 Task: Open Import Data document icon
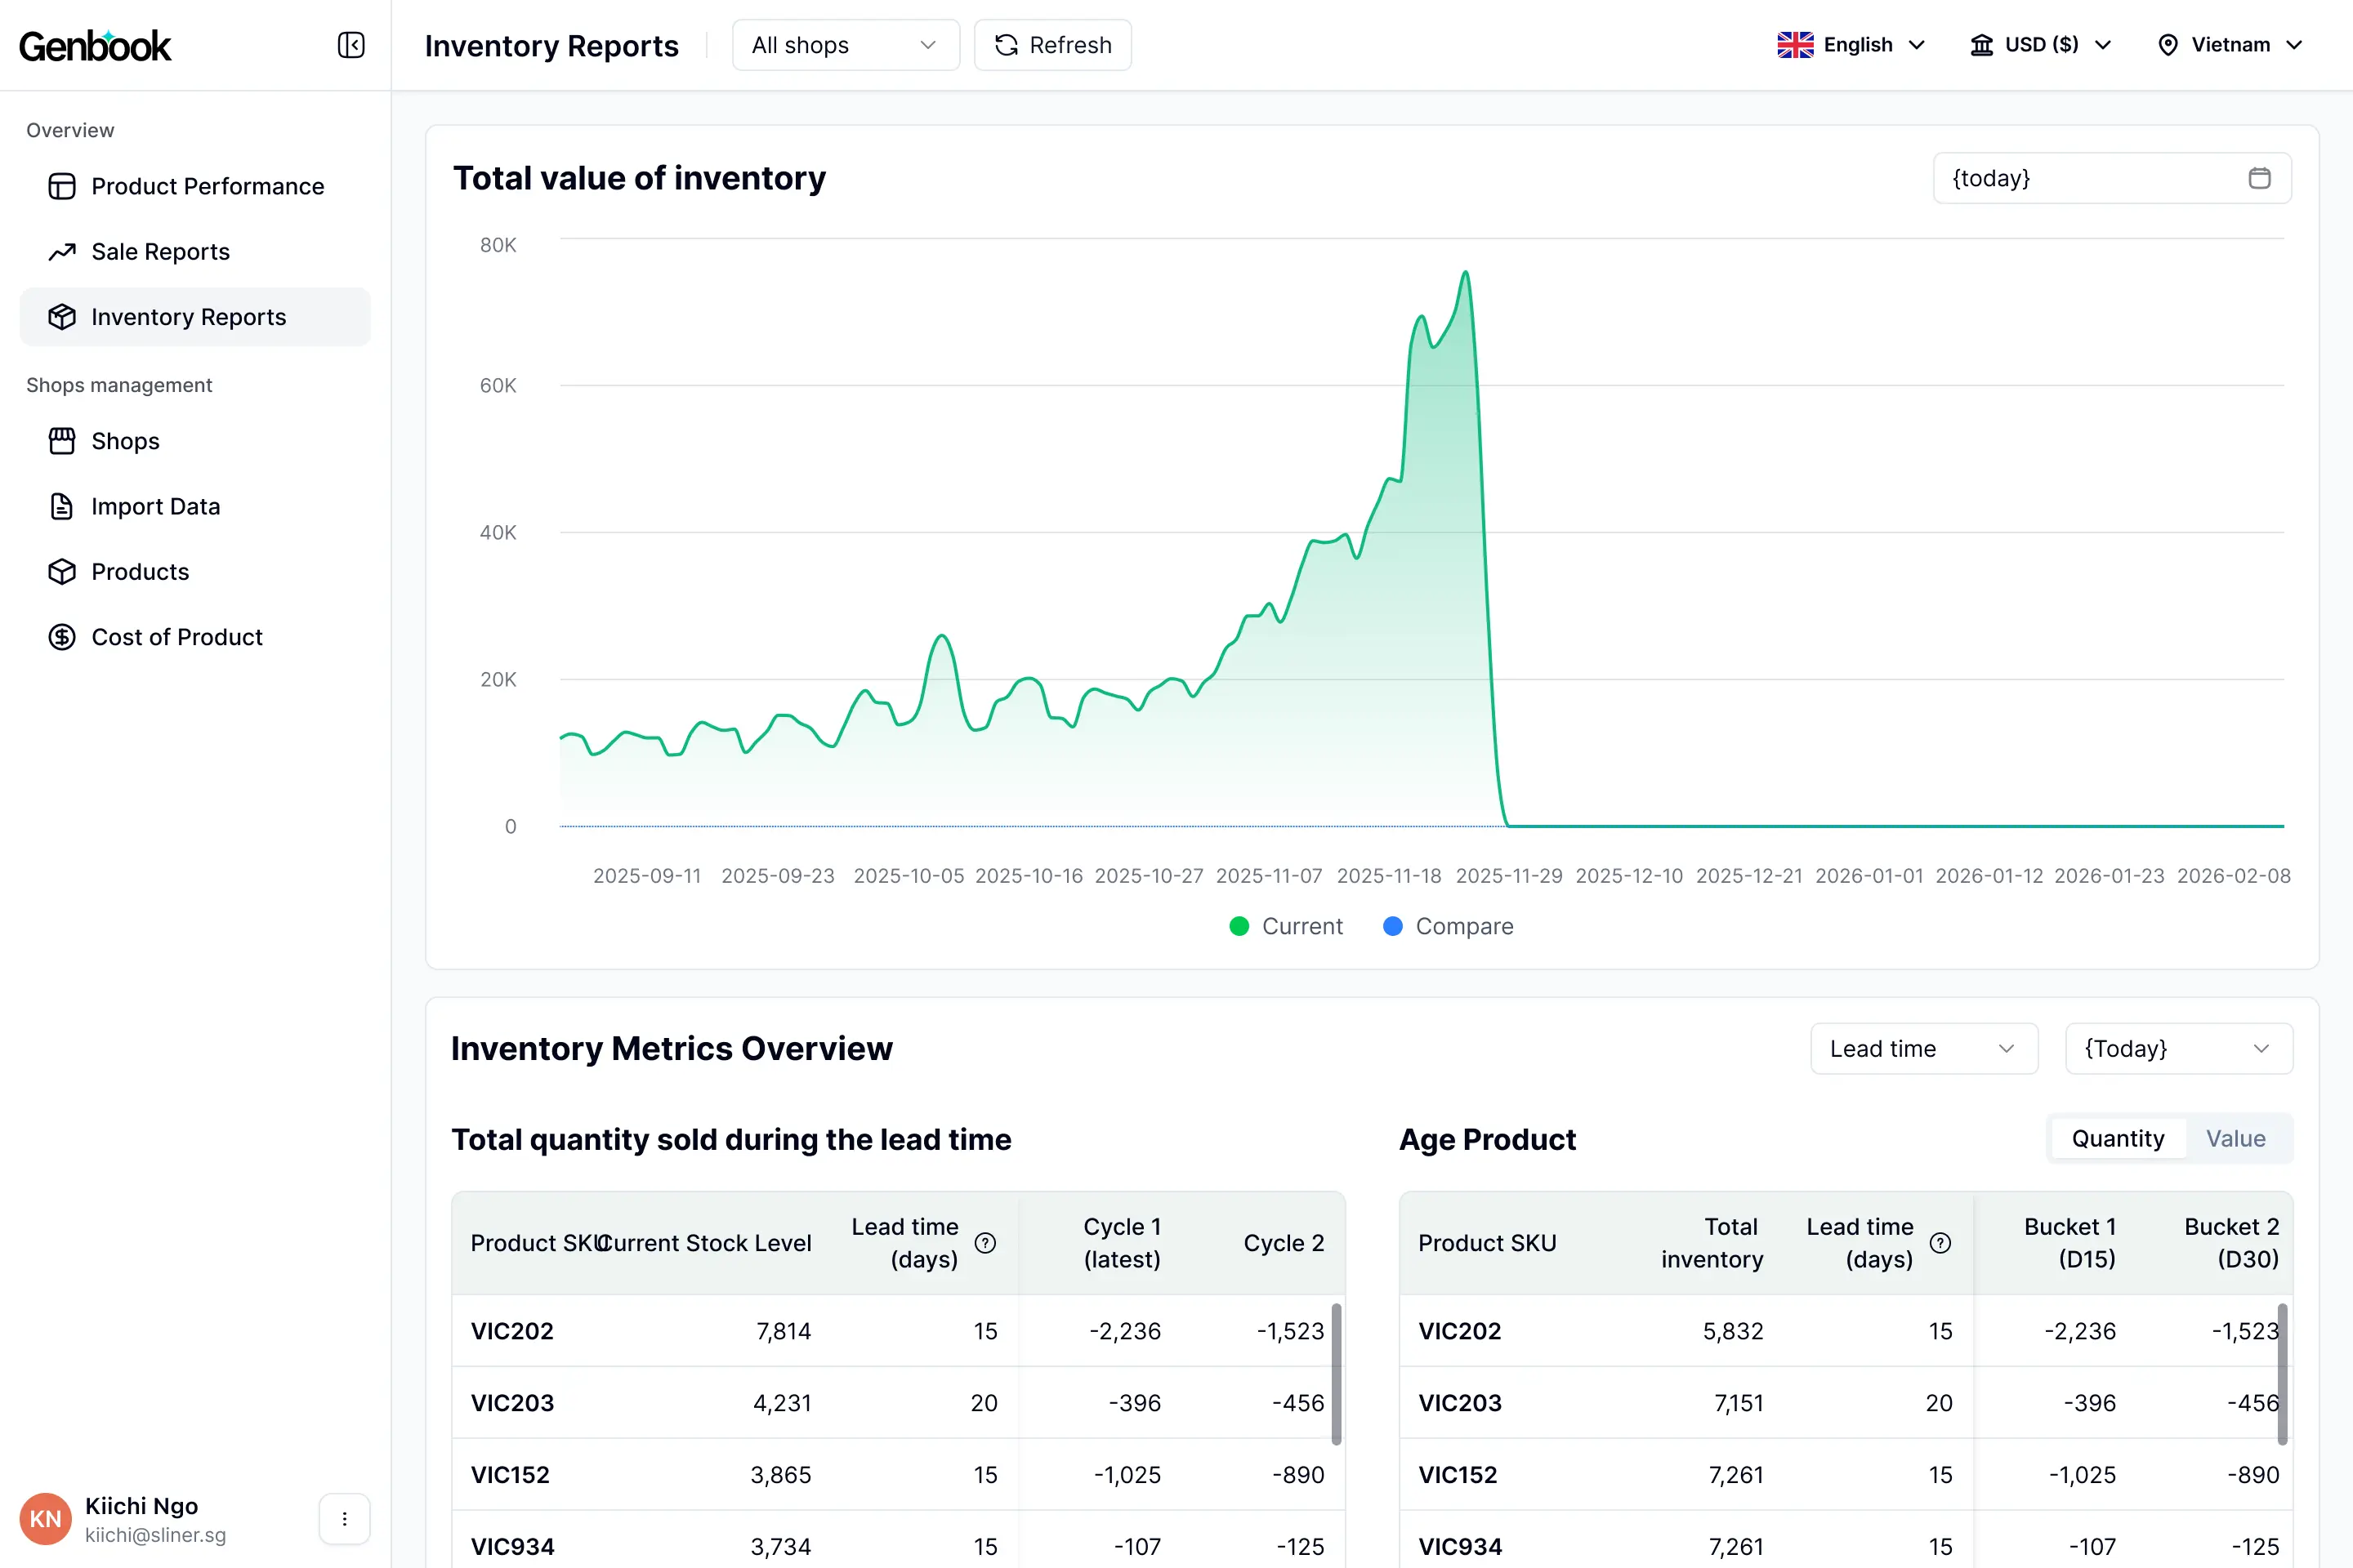(62, 506)
